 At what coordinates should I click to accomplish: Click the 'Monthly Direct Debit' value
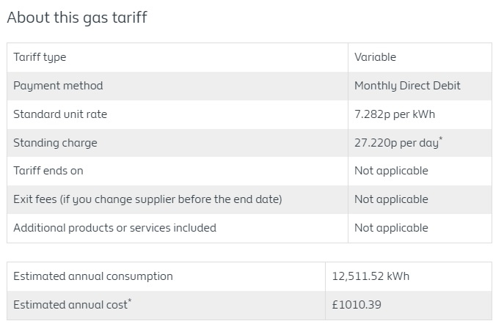(407, 86)
